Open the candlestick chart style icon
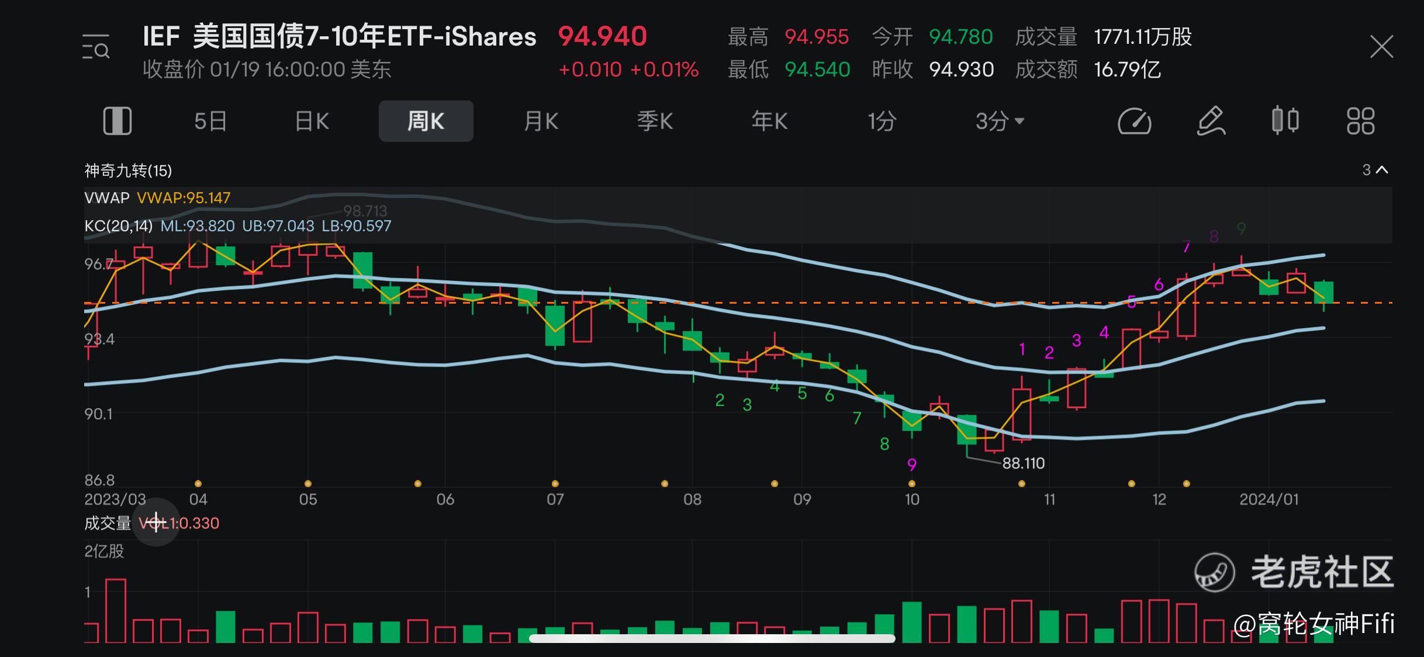This screenshot has width=1424, height=657. pos(1285,121)
